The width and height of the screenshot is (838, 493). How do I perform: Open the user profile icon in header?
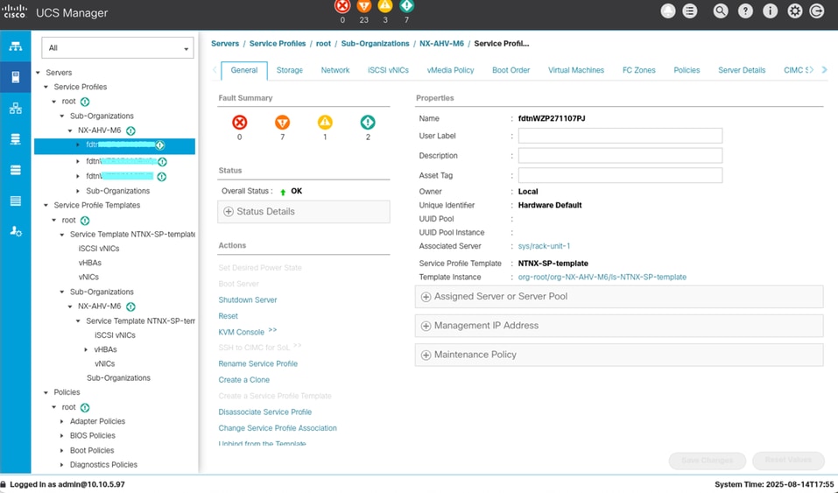tap(668, 11)
